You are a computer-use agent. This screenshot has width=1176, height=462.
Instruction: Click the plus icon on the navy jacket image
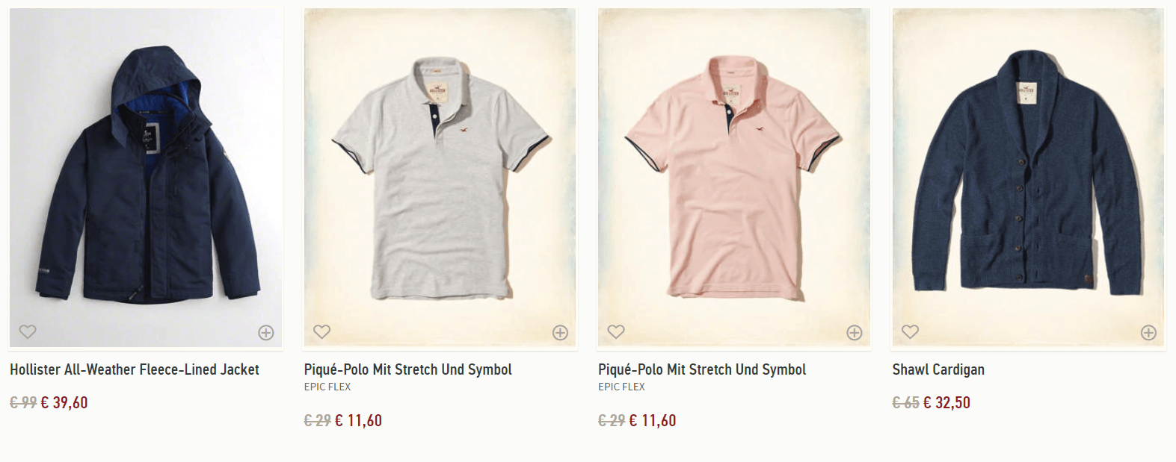point(266,333)
